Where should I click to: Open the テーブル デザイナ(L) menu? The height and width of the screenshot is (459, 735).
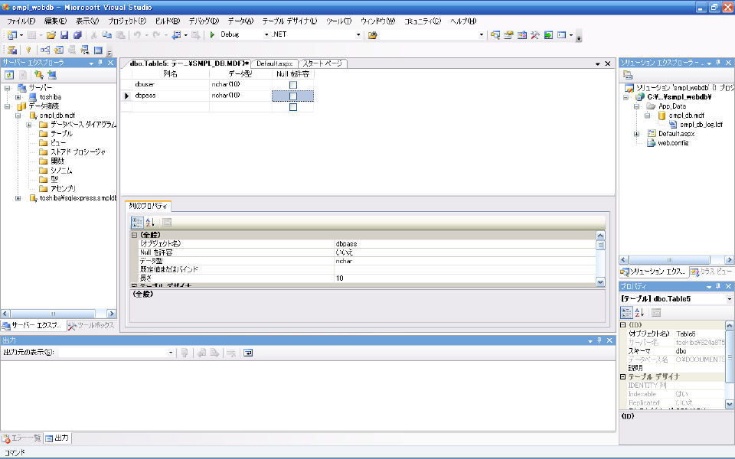(x=289, y=21)
